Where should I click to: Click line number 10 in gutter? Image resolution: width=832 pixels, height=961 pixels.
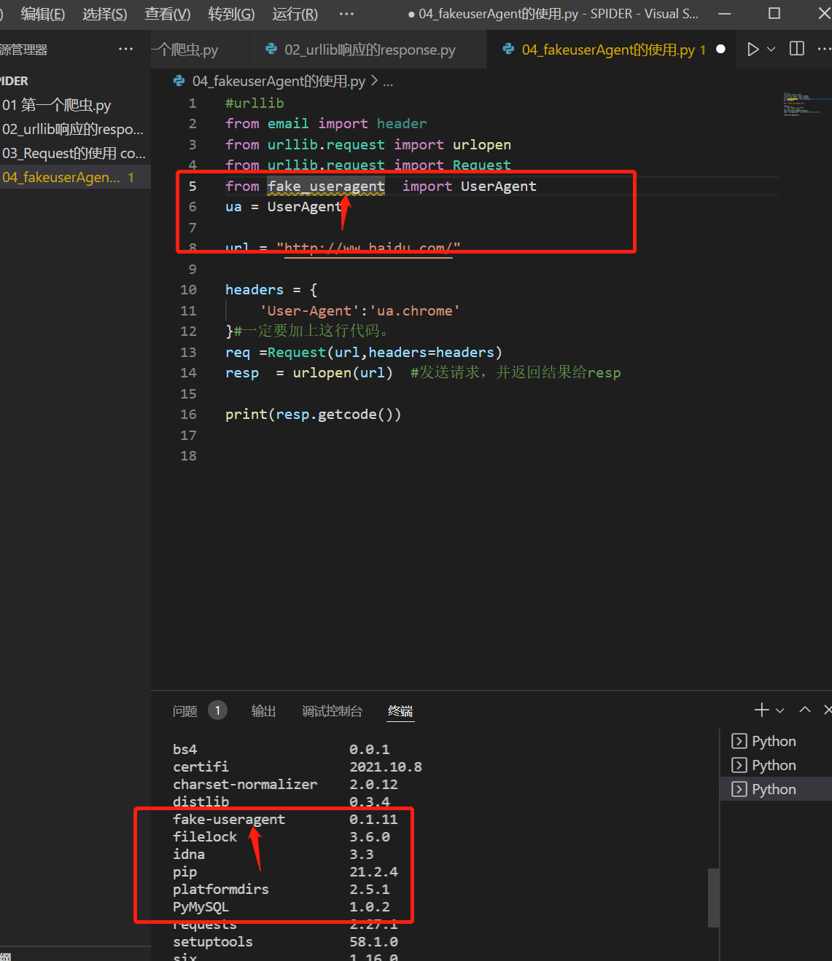(x=188, y=289)
